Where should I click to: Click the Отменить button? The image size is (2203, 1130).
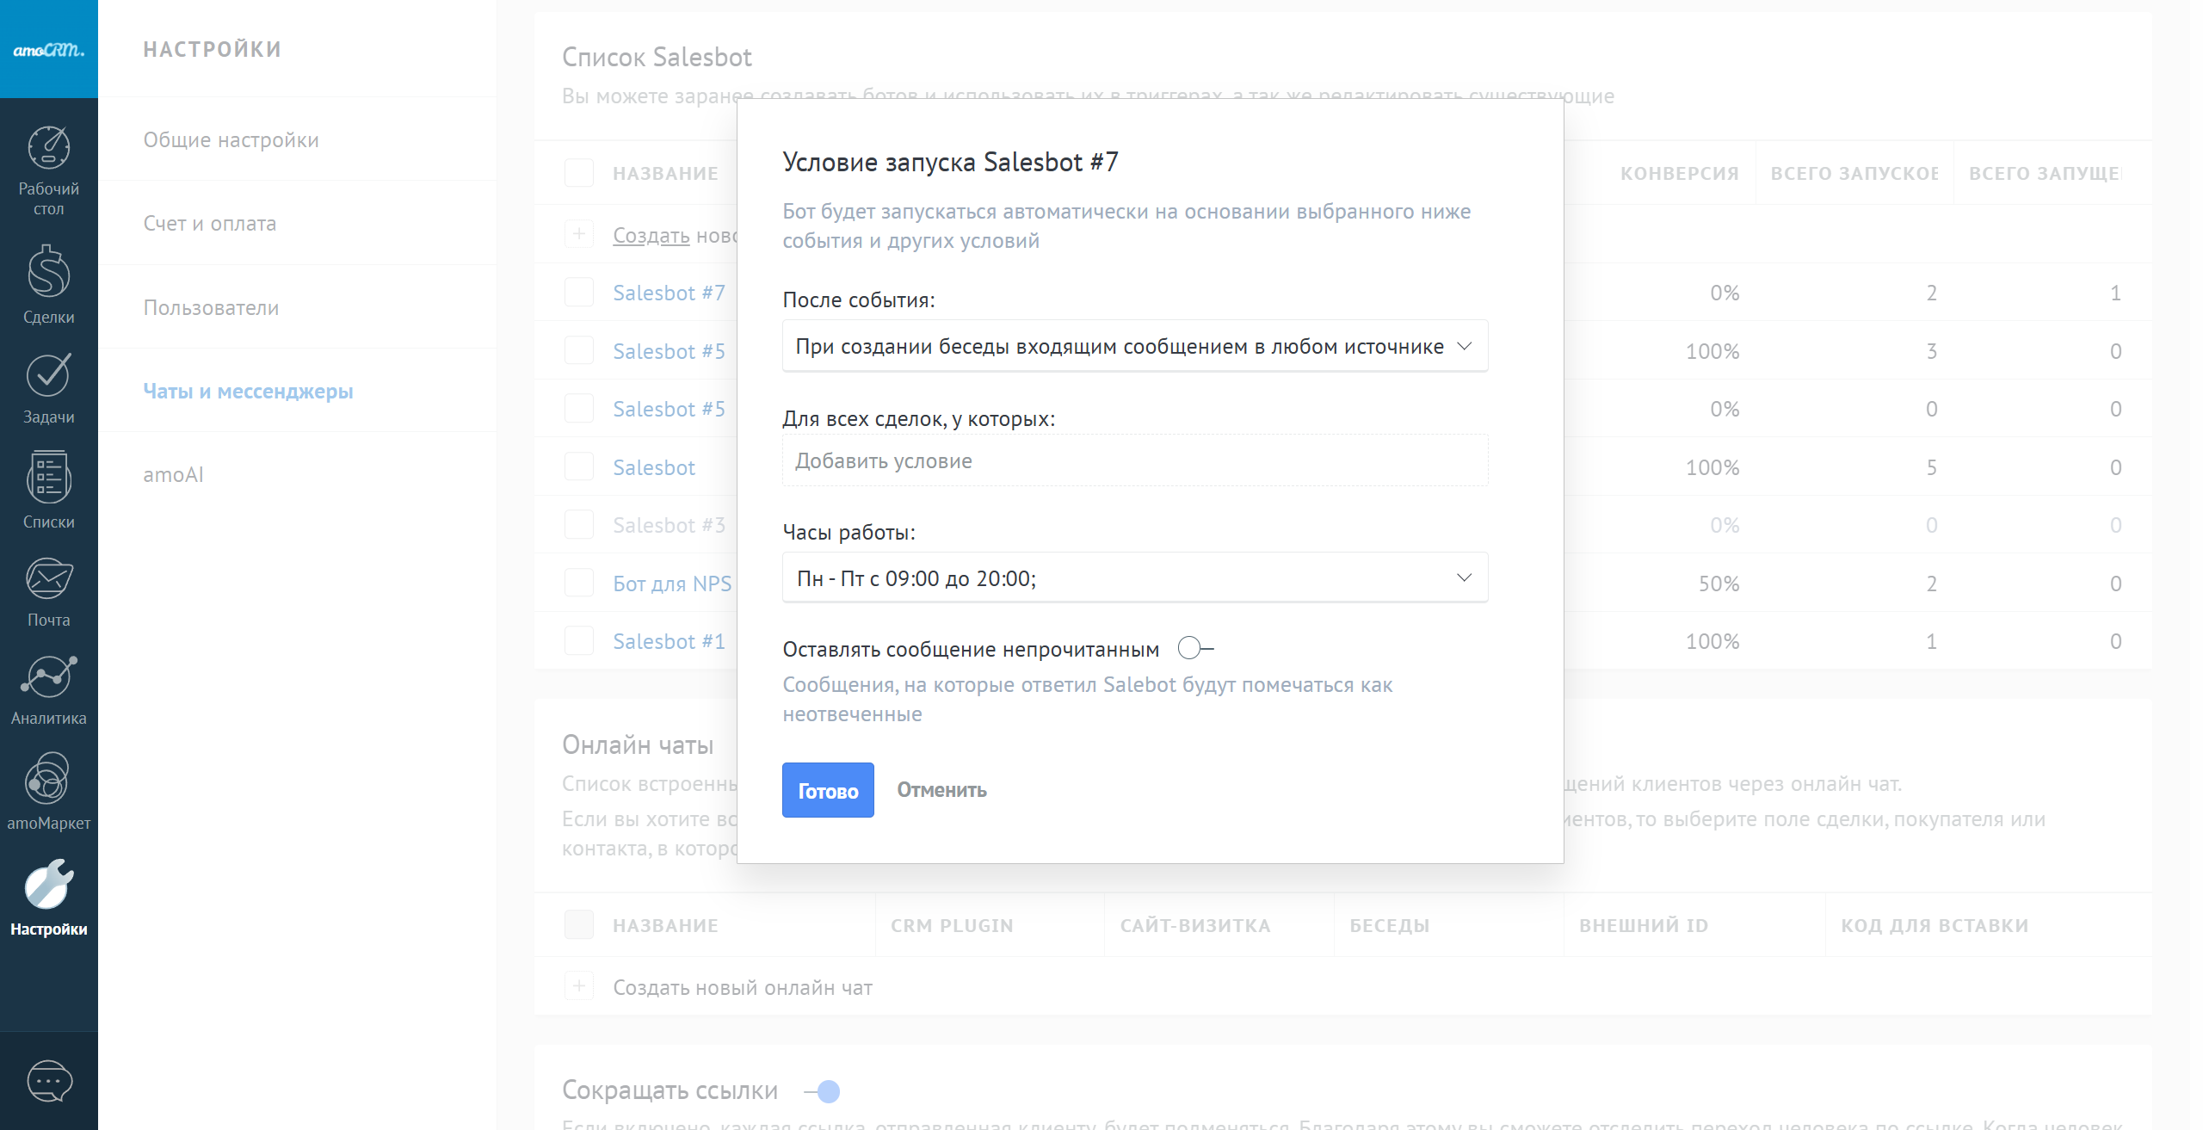click(x=941, y=790)
